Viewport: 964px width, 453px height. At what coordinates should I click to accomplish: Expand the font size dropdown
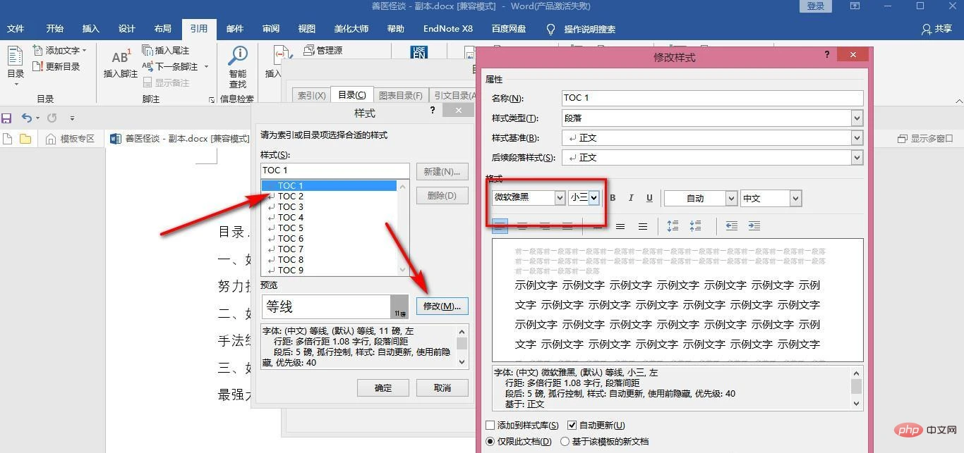[x=594, y=198]
